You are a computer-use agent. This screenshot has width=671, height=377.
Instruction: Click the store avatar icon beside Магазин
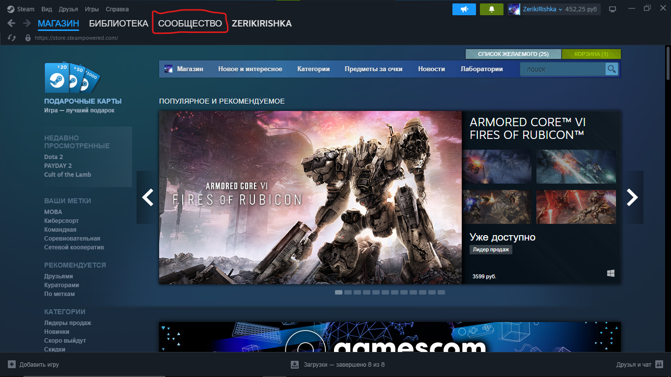click(168, 69)
